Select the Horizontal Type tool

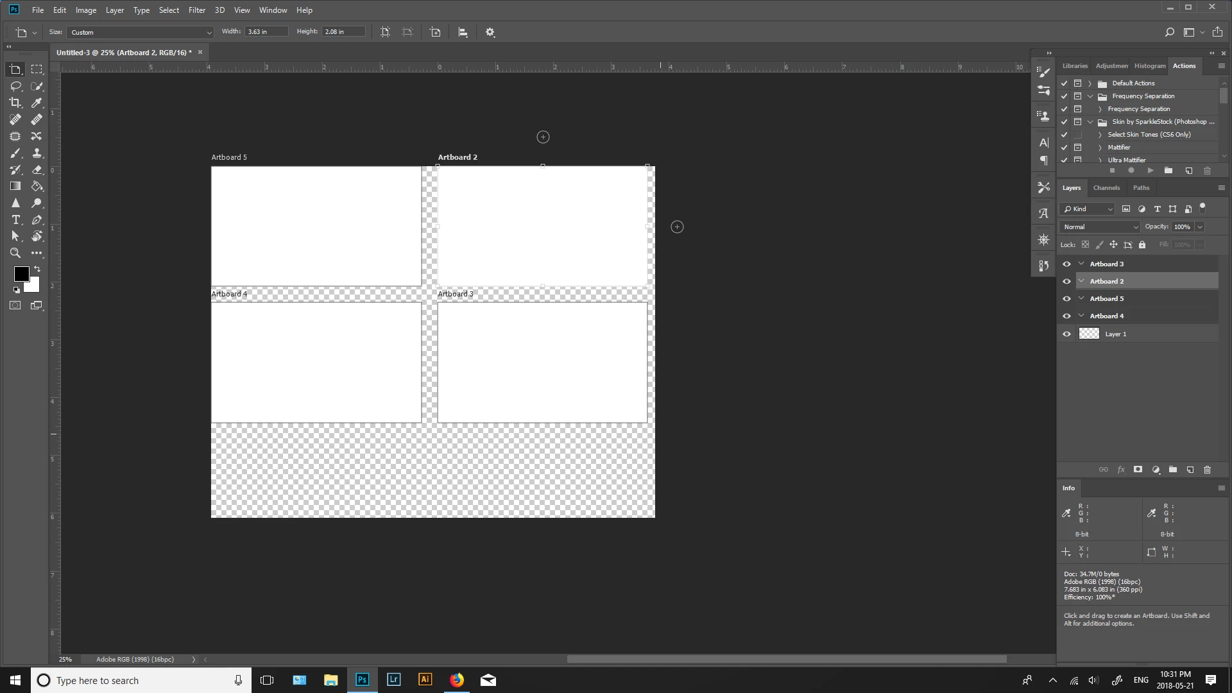15,219
